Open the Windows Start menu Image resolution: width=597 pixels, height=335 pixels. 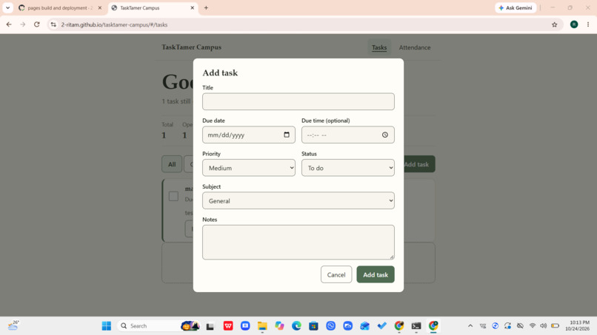106,326
